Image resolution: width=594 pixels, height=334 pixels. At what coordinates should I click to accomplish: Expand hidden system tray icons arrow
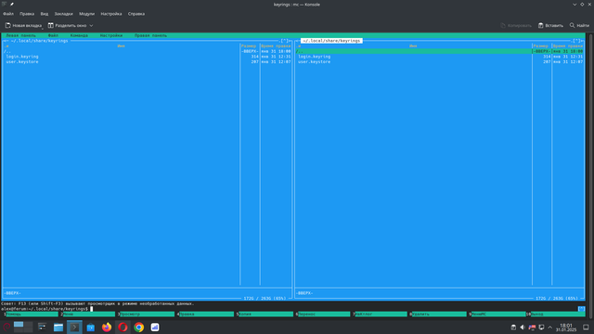pyautogui.click(x=550, y=328)
